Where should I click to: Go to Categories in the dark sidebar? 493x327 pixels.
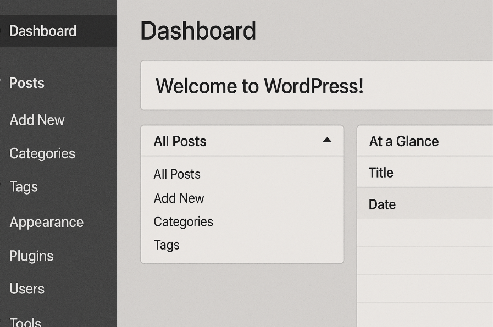tap(42, 153)
